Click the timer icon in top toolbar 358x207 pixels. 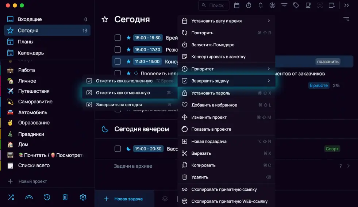(249, 5)
